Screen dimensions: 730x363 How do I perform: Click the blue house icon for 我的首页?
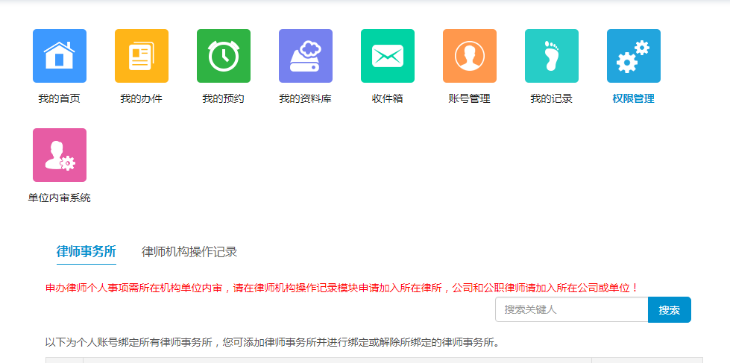(60, 56)
